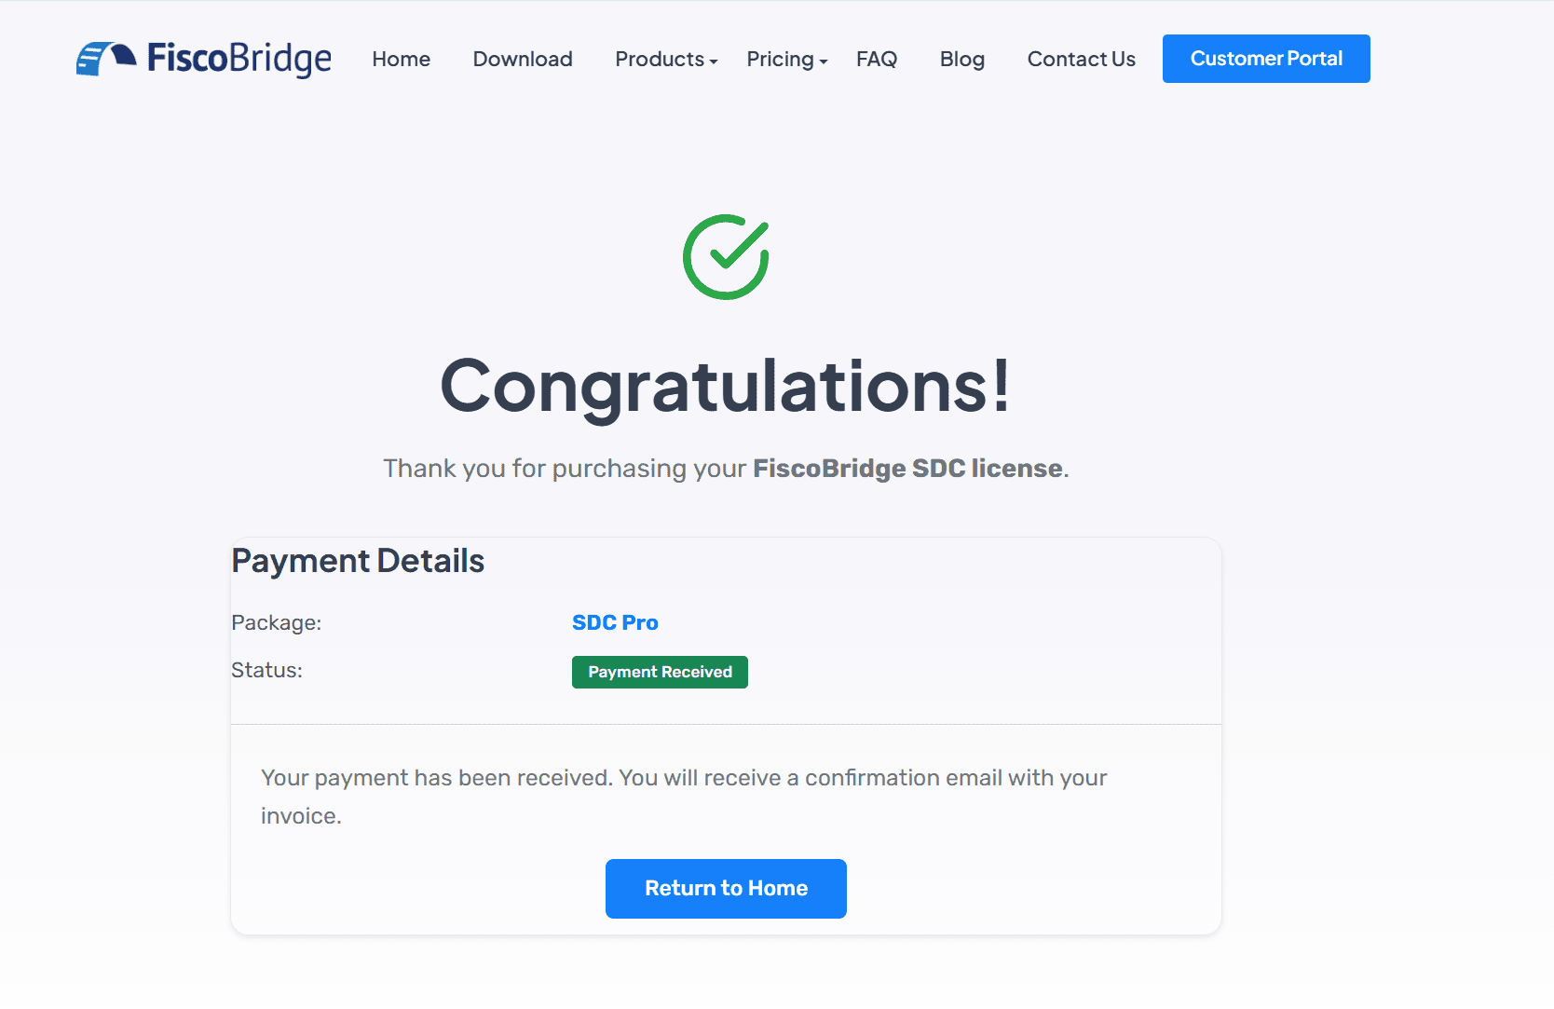
Task: Click the Return to Home button
Action: pyautogui.click(x=726, y=889)
